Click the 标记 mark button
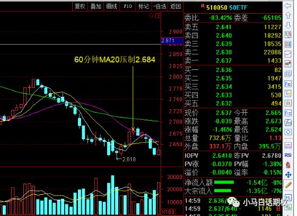The height and width of the screenshot is (216, 297). pyautogui.click(x=143, y=6)
